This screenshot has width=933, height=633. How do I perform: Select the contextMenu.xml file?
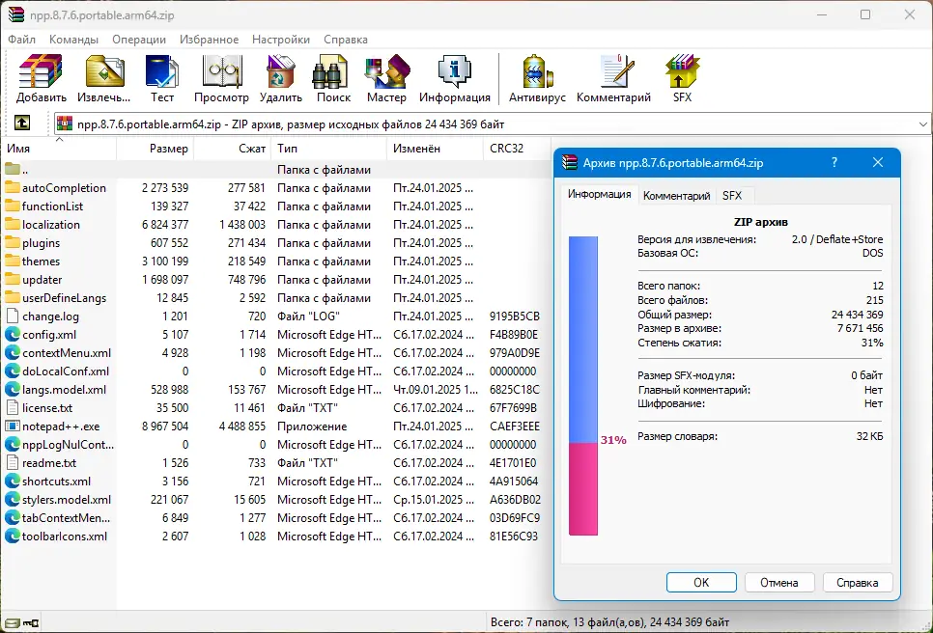click(275, 353)
